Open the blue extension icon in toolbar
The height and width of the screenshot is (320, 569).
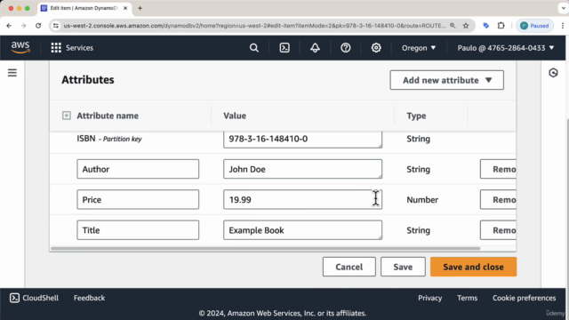click(x=486, y=26)
